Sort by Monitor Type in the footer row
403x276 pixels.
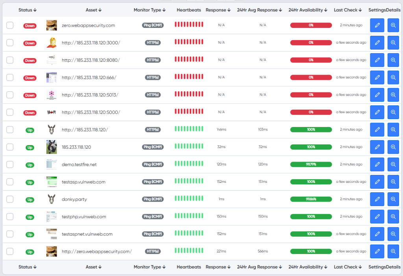tap(150, 267)
